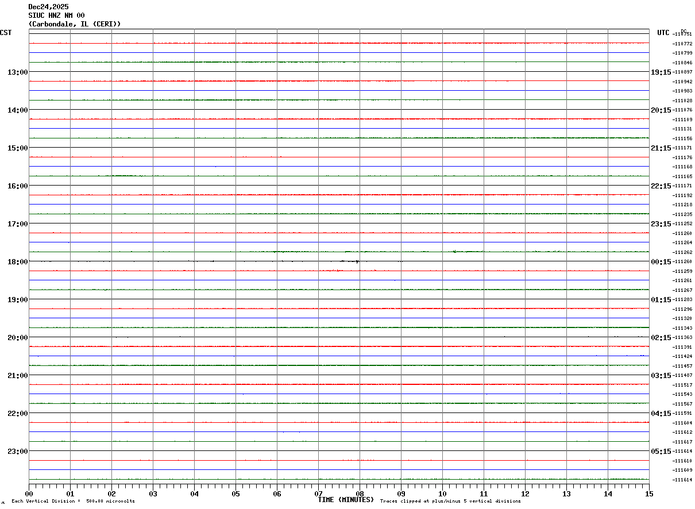Click minute tick label 05 on time axis
Image resolution: width=695 pixels, height=509 pixels.
pyautogui.click(x=235, y=493)
